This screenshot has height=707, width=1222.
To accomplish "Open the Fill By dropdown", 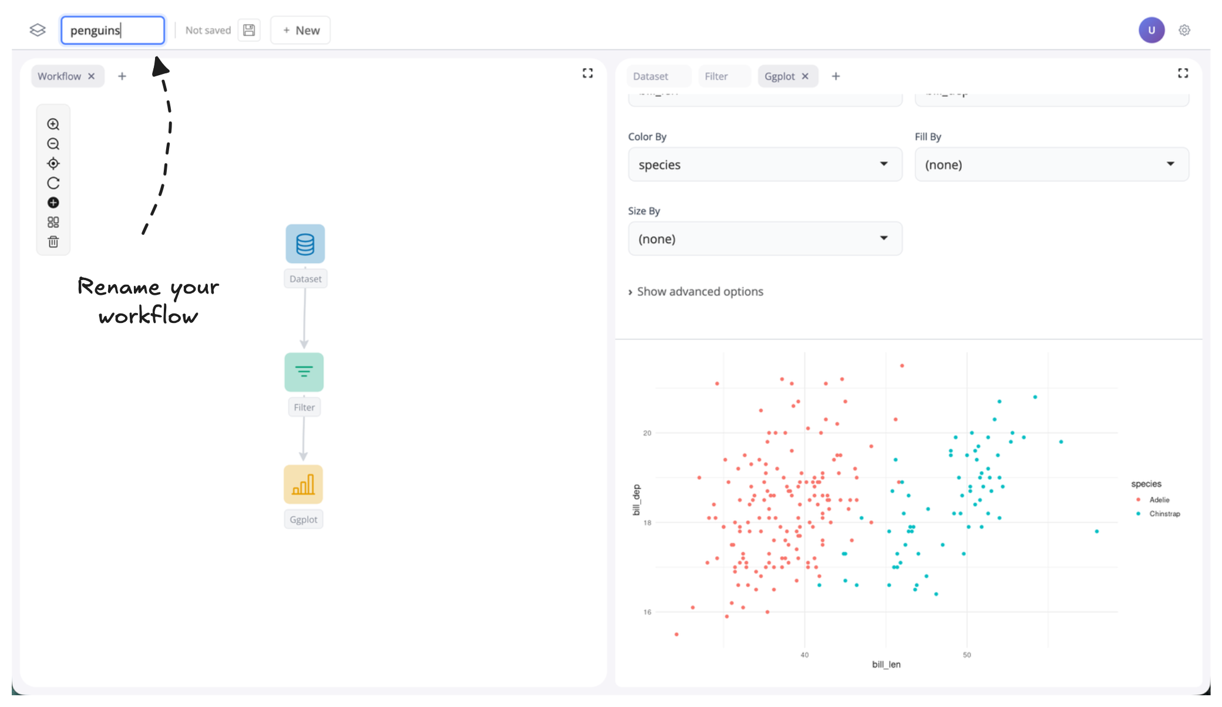I will 1051,165.
